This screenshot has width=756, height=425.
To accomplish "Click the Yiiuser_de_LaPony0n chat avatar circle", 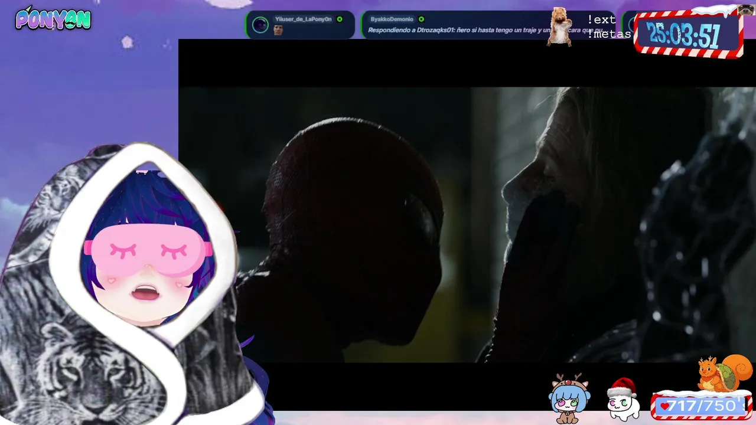I will pyautogui.click(x=260, y=25).
